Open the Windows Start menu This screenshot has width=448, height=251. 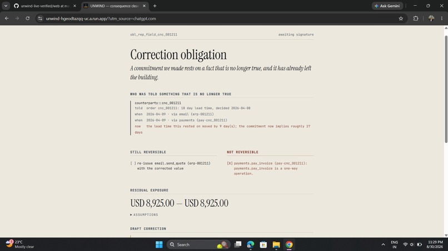[159, 244]
